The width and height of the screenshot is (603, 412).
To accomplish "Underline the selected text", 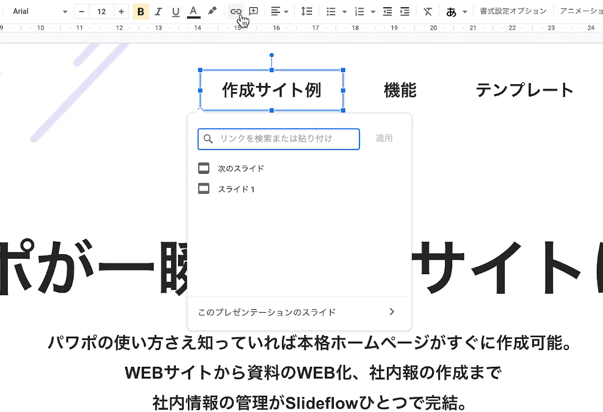I will [175, 11].
